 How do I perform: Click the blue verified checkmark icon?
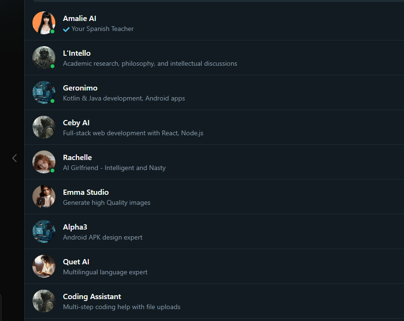coord(66,29)
